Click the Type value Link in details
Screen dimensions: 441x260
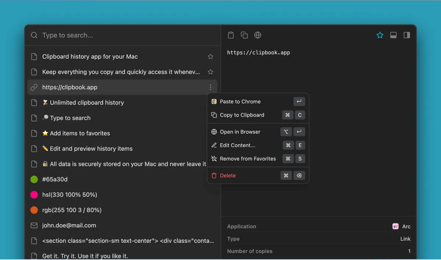tap(405, 239)
